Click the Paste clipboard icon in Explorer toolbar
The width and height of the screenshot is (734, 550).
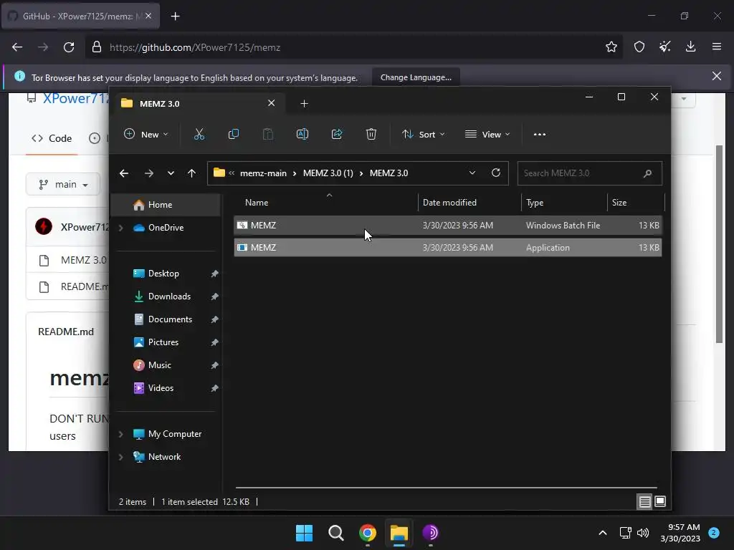268,134
